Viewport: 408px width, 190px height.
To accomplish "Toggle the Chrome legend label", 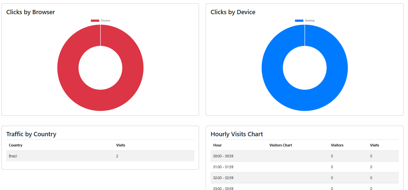I will tap(105, 21).
